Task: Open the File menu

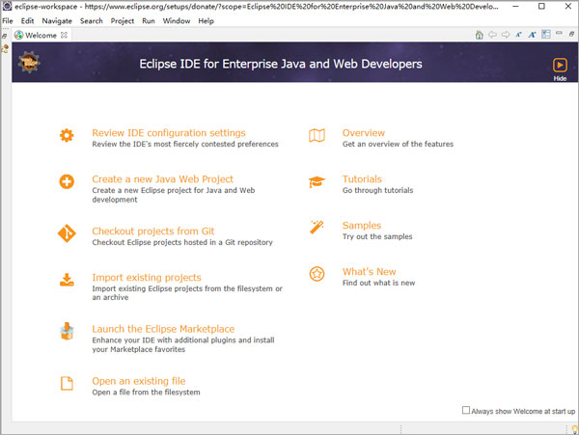Action: pyautogui.click(x=8, y=21)
